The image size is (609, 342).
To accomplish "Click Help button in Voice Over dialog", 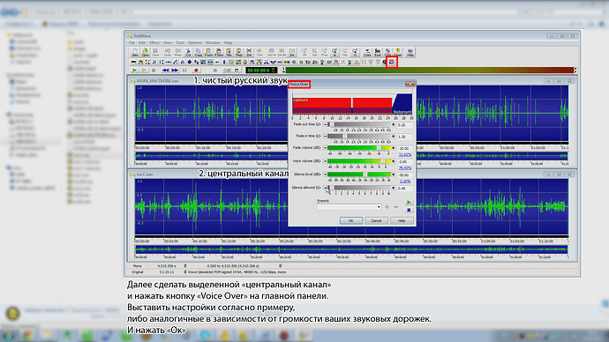I will [x=402, y=220].
